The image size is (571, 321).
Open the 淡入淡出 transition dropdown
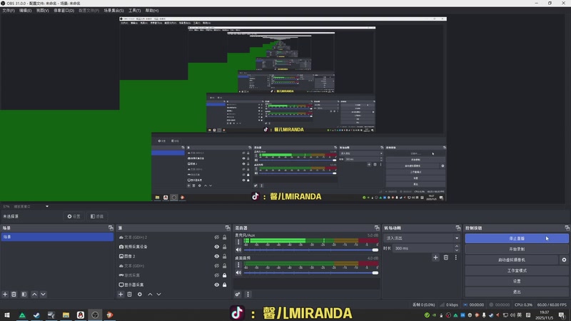pyautogui.click(x=422, y=238)
